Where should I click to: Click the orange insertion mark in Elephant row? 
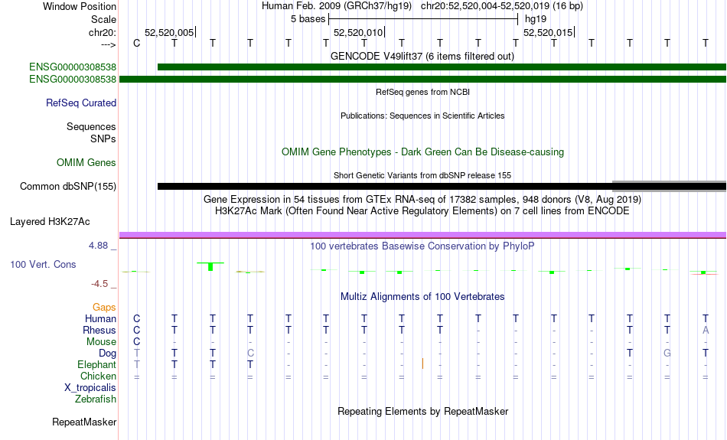[x=422, y=363]
